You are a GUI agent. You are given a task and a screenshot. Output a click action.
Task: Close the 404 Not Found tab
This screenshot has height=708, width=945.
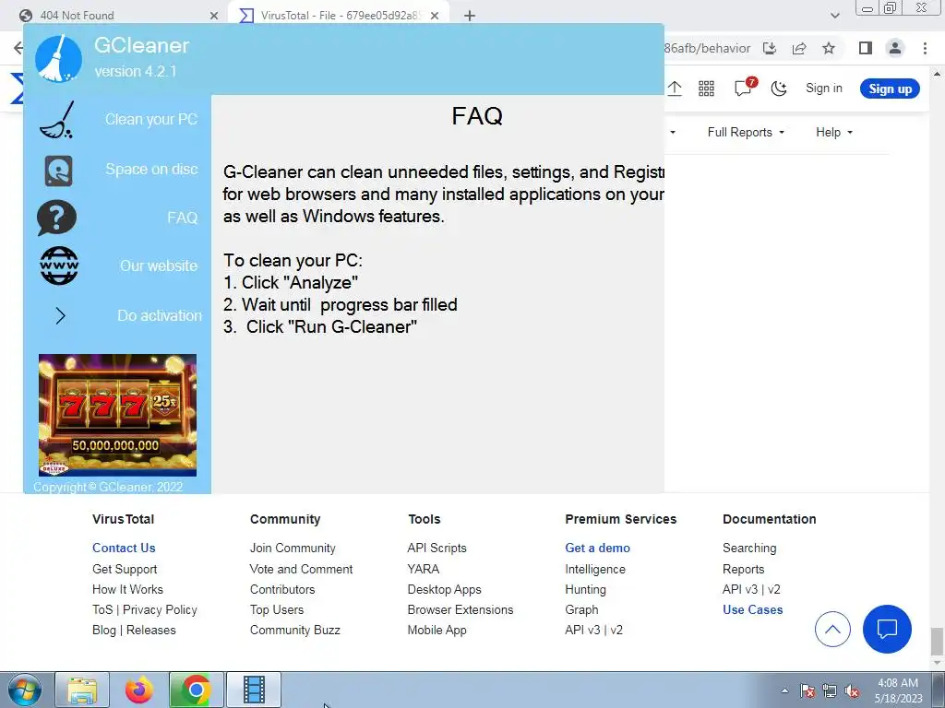(x=214, y=16)
